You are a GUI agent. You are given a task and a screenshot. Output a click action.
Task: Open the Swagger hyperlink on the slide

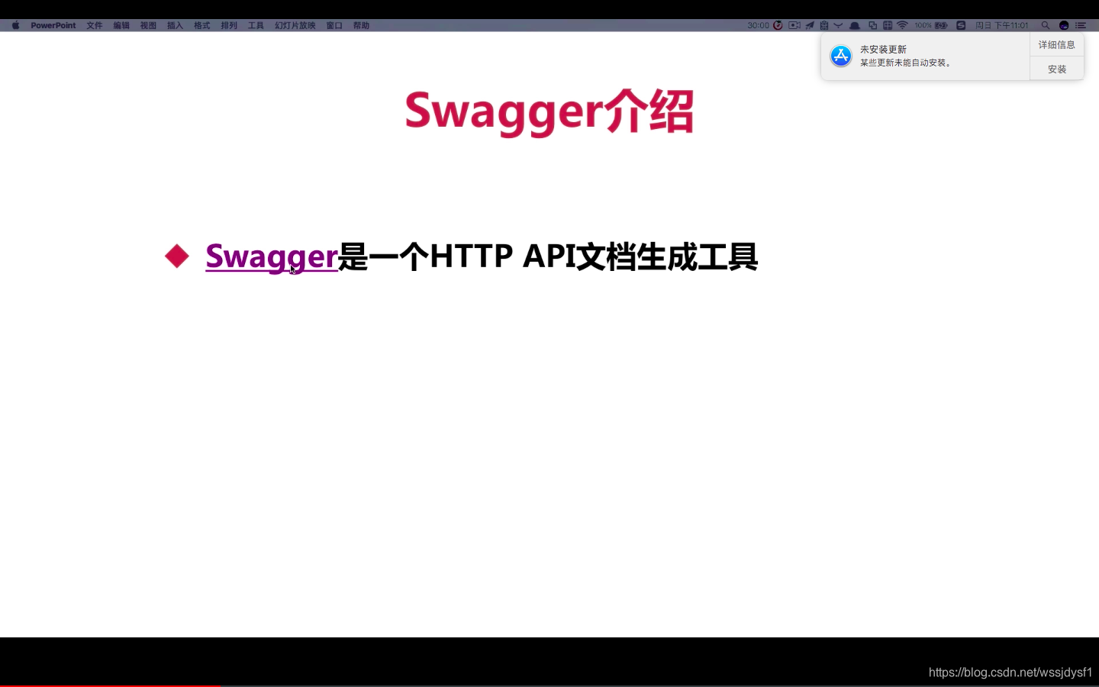pyautogui.click(x=272, y=256)
